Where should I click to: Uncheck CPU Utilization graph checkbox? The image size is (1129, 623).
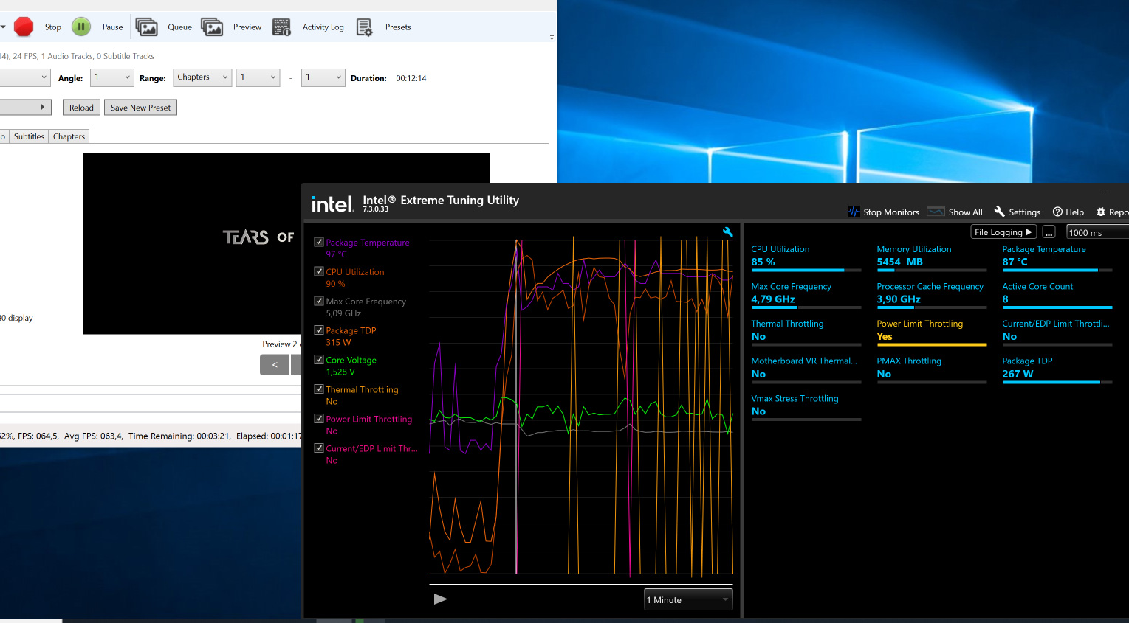tap(319, 271)
